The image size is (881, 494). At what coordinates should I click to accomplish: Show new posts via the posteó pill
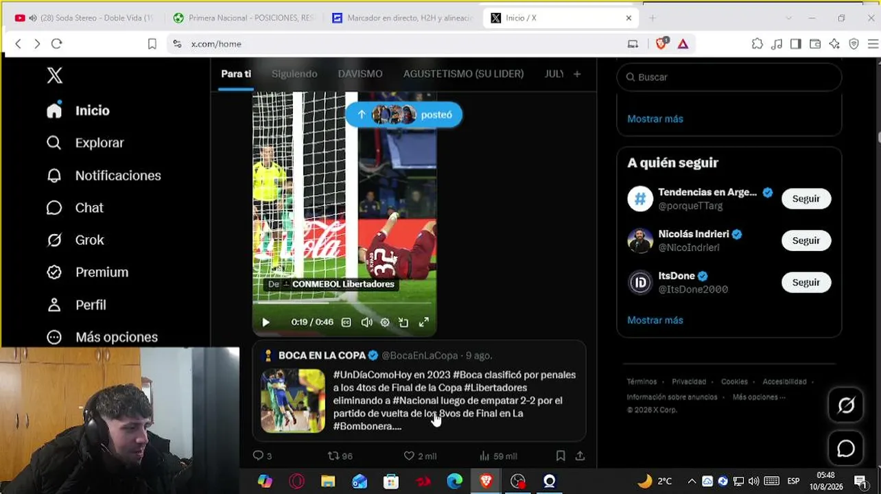point(403,115)
